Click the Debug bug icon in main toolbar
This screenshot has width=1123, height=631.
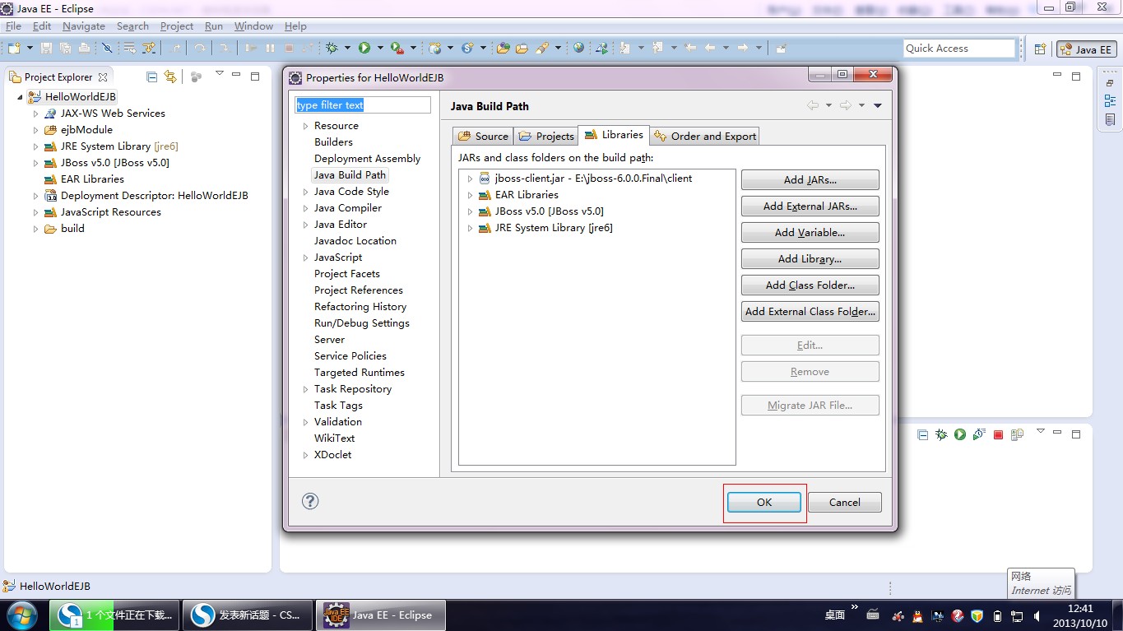click(332, 49)
